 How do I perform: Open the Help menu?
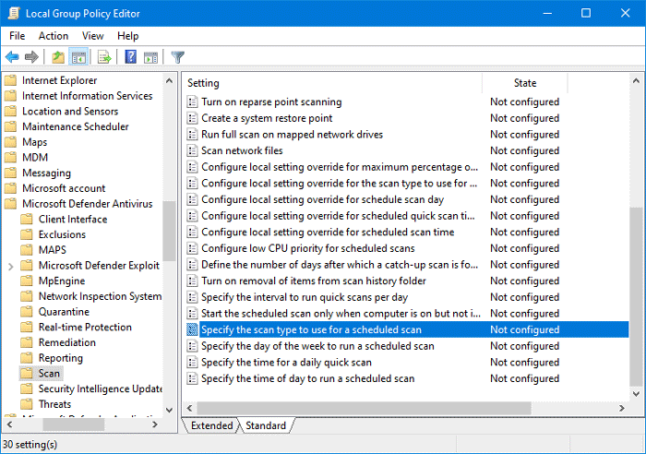pyautogui.click(x=127, y=36)
